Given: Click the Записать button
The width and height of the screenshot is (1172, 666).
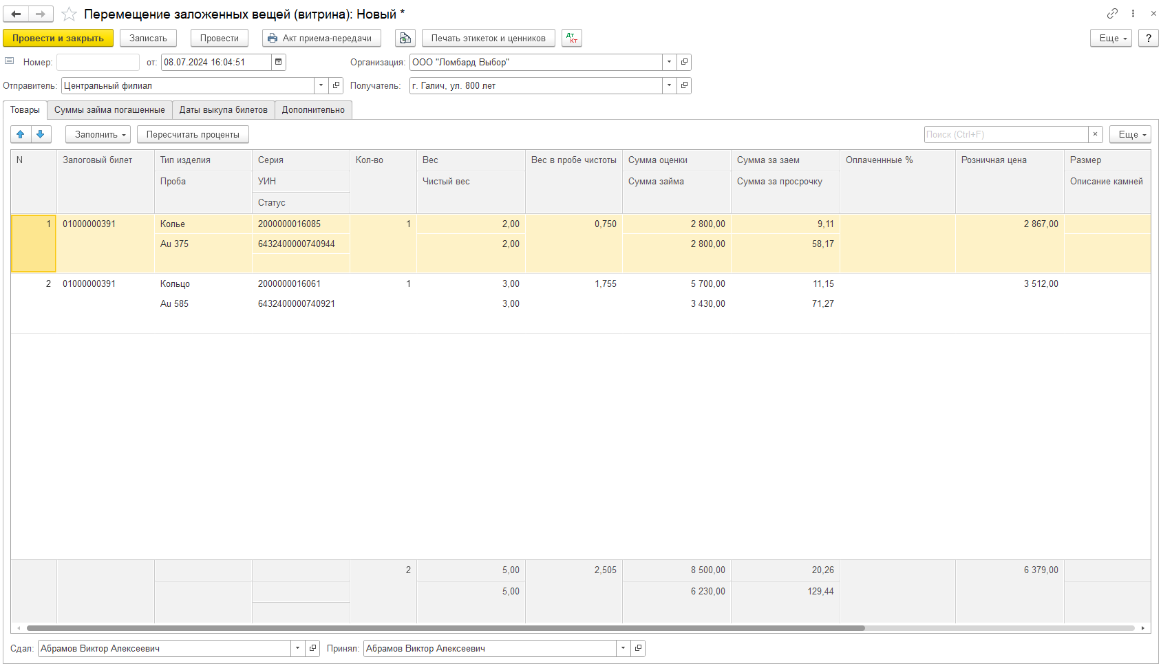Looking at the screenshot, I should click(x=148, y=39).
